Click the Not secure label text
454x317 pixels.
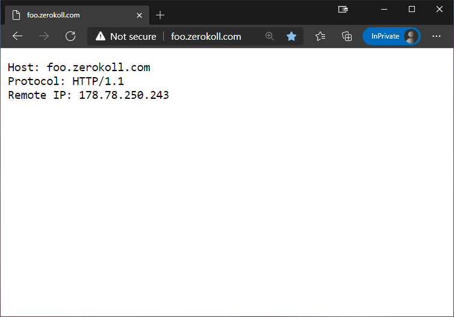point(133,37)
